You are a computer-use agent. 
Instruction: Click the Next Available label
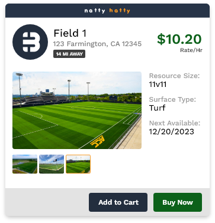point(175,123)
